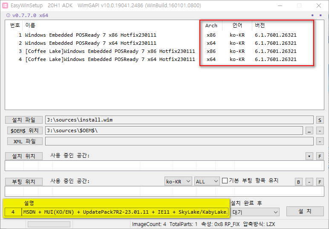Image resolution: width=329 pixels, height=229 pixels.
Task: Clear $OEM$ location with minus button
Action: [x=320, y=131]
